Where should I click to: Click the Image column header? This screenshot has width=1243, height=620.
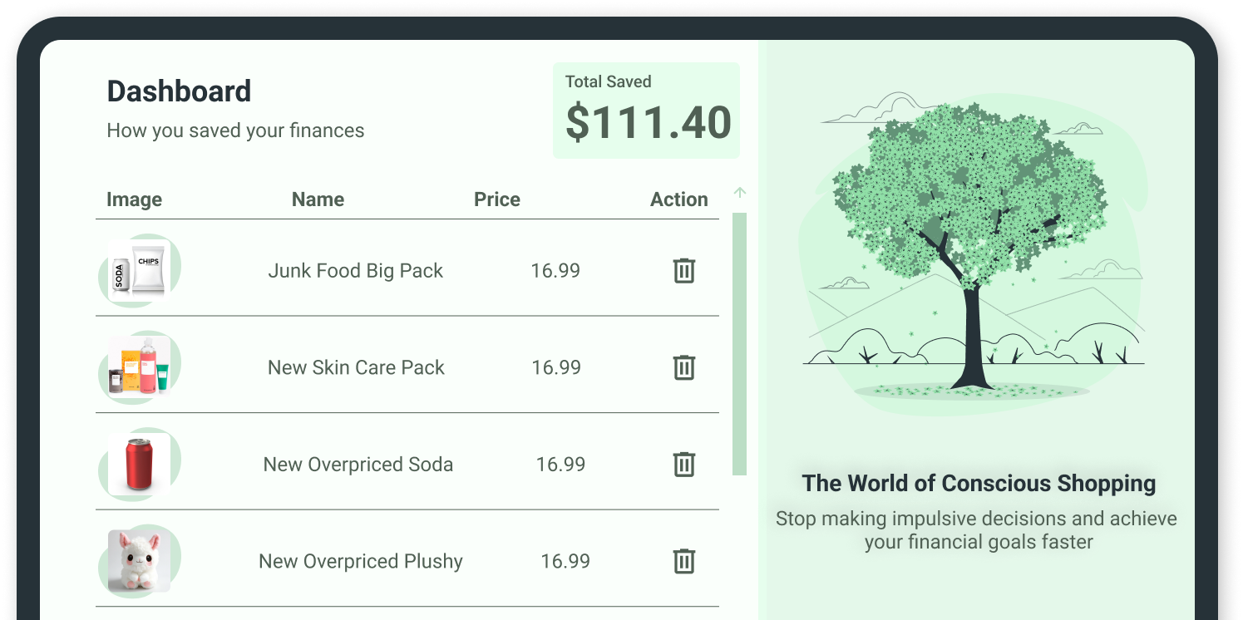point(134,199)
